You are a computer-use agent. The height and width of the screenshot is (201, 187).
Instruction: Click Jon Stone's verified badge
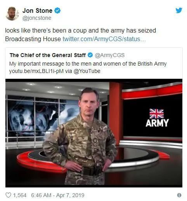point(57,10)
